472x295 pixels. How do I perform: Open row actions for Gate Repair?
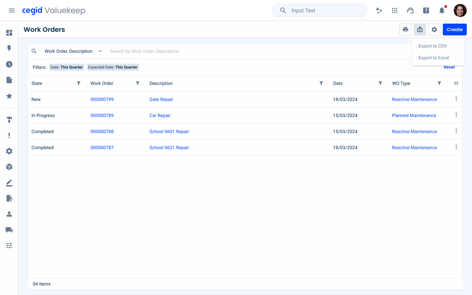456,99
